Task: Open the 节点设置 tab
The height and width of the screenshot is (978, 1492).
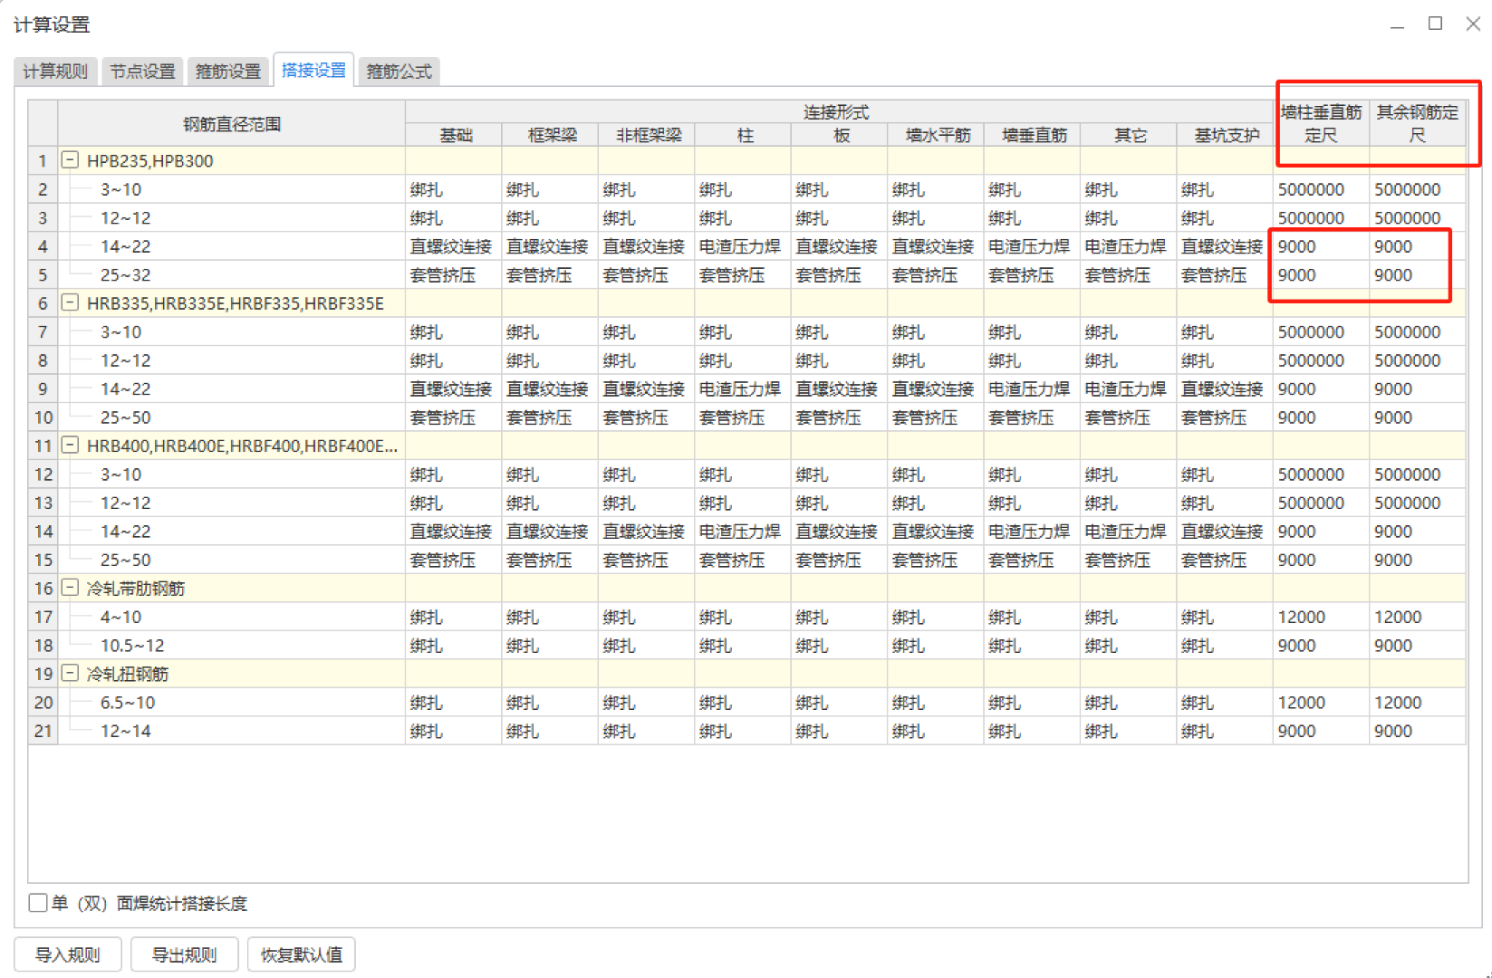Action: (142, 72)
